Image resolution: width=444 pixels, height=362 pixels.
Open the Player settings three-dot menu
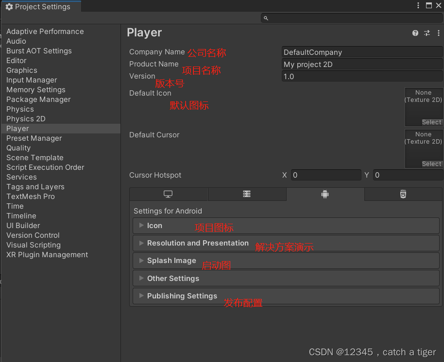coord(438,33)
